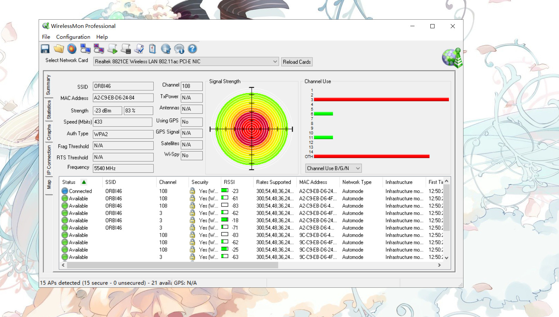This screenshot has width=559, height=317.
Task: Click the speech bubble info icon
Action: click(179, 49)
